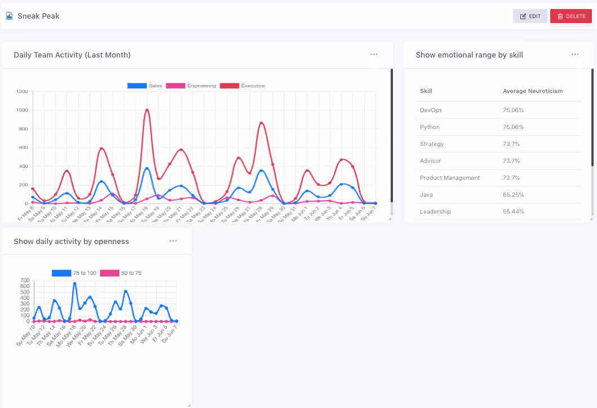Toggle Sales series in legend
This screenshot has width=597, height=408.
pyautogui.click(x=145, y=86)
